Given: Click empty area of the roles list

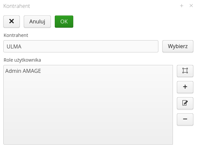Looking at the screenshot, I should [x=88, y=109].
